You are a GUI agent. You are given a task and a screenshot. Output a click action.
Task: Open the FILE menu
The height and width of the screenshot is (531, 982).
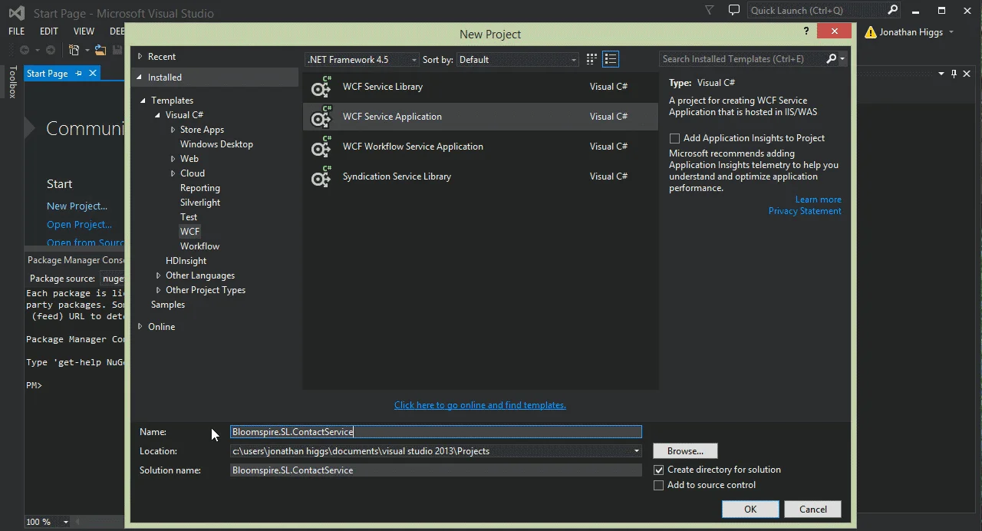coord(15,31)
